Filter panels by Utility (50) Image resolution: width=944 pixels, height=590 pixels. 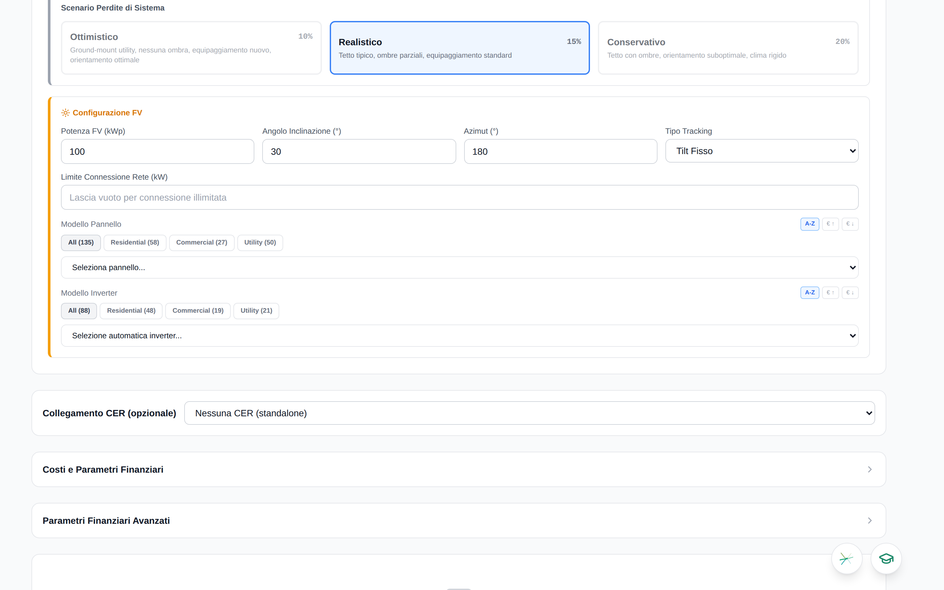click(x=260, y=242)
